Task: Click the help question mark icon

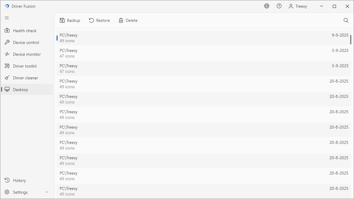Action: tap(279, 6)
